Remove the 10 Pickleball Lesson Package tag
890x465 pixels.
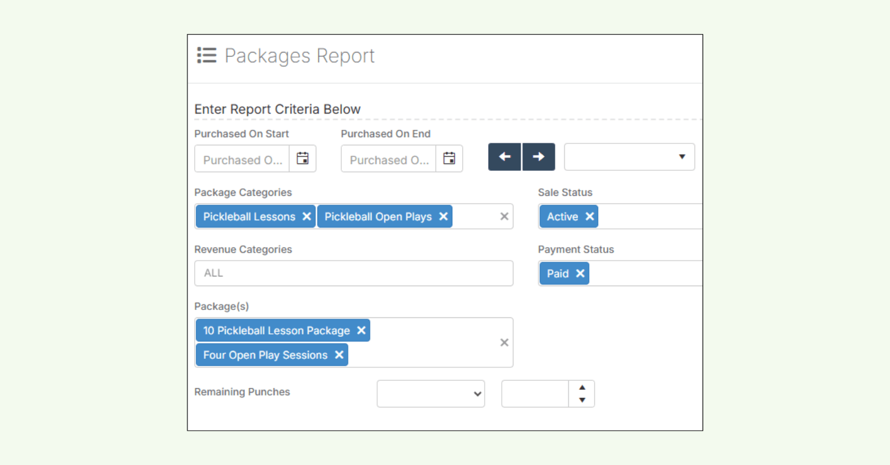[x=361, y=330]
